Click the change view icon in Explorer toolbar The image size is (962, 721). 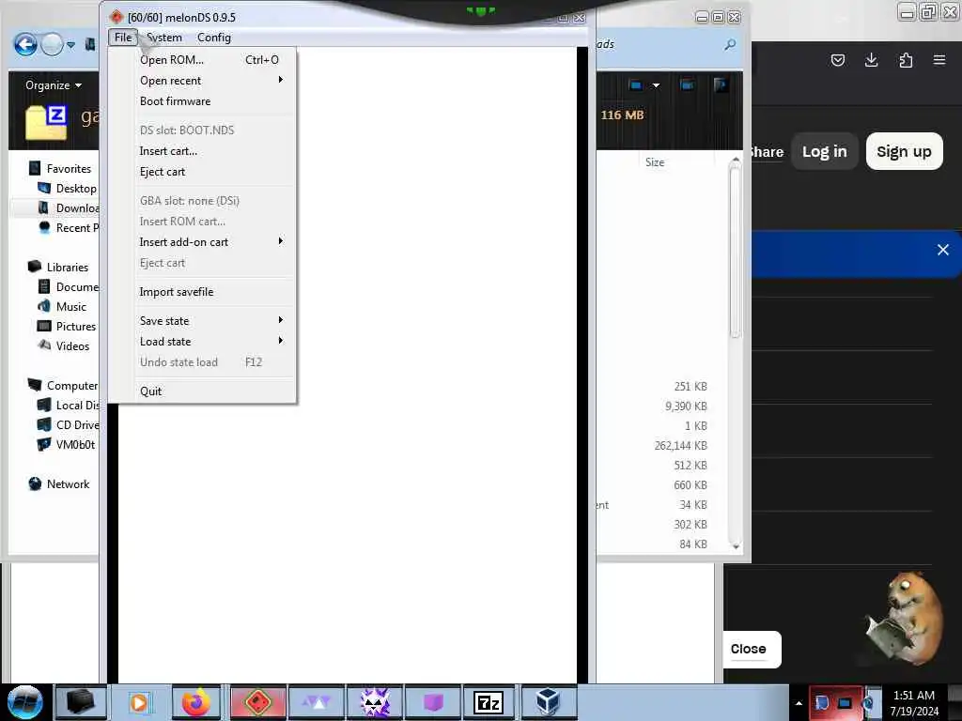[636, 85]
